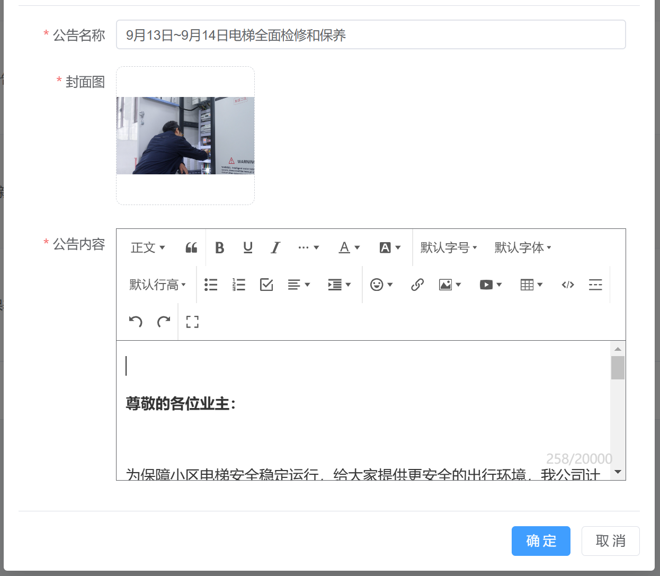Insert a numbered list
The width and height of the screenshot is (660, 576).
click(239, 285)
